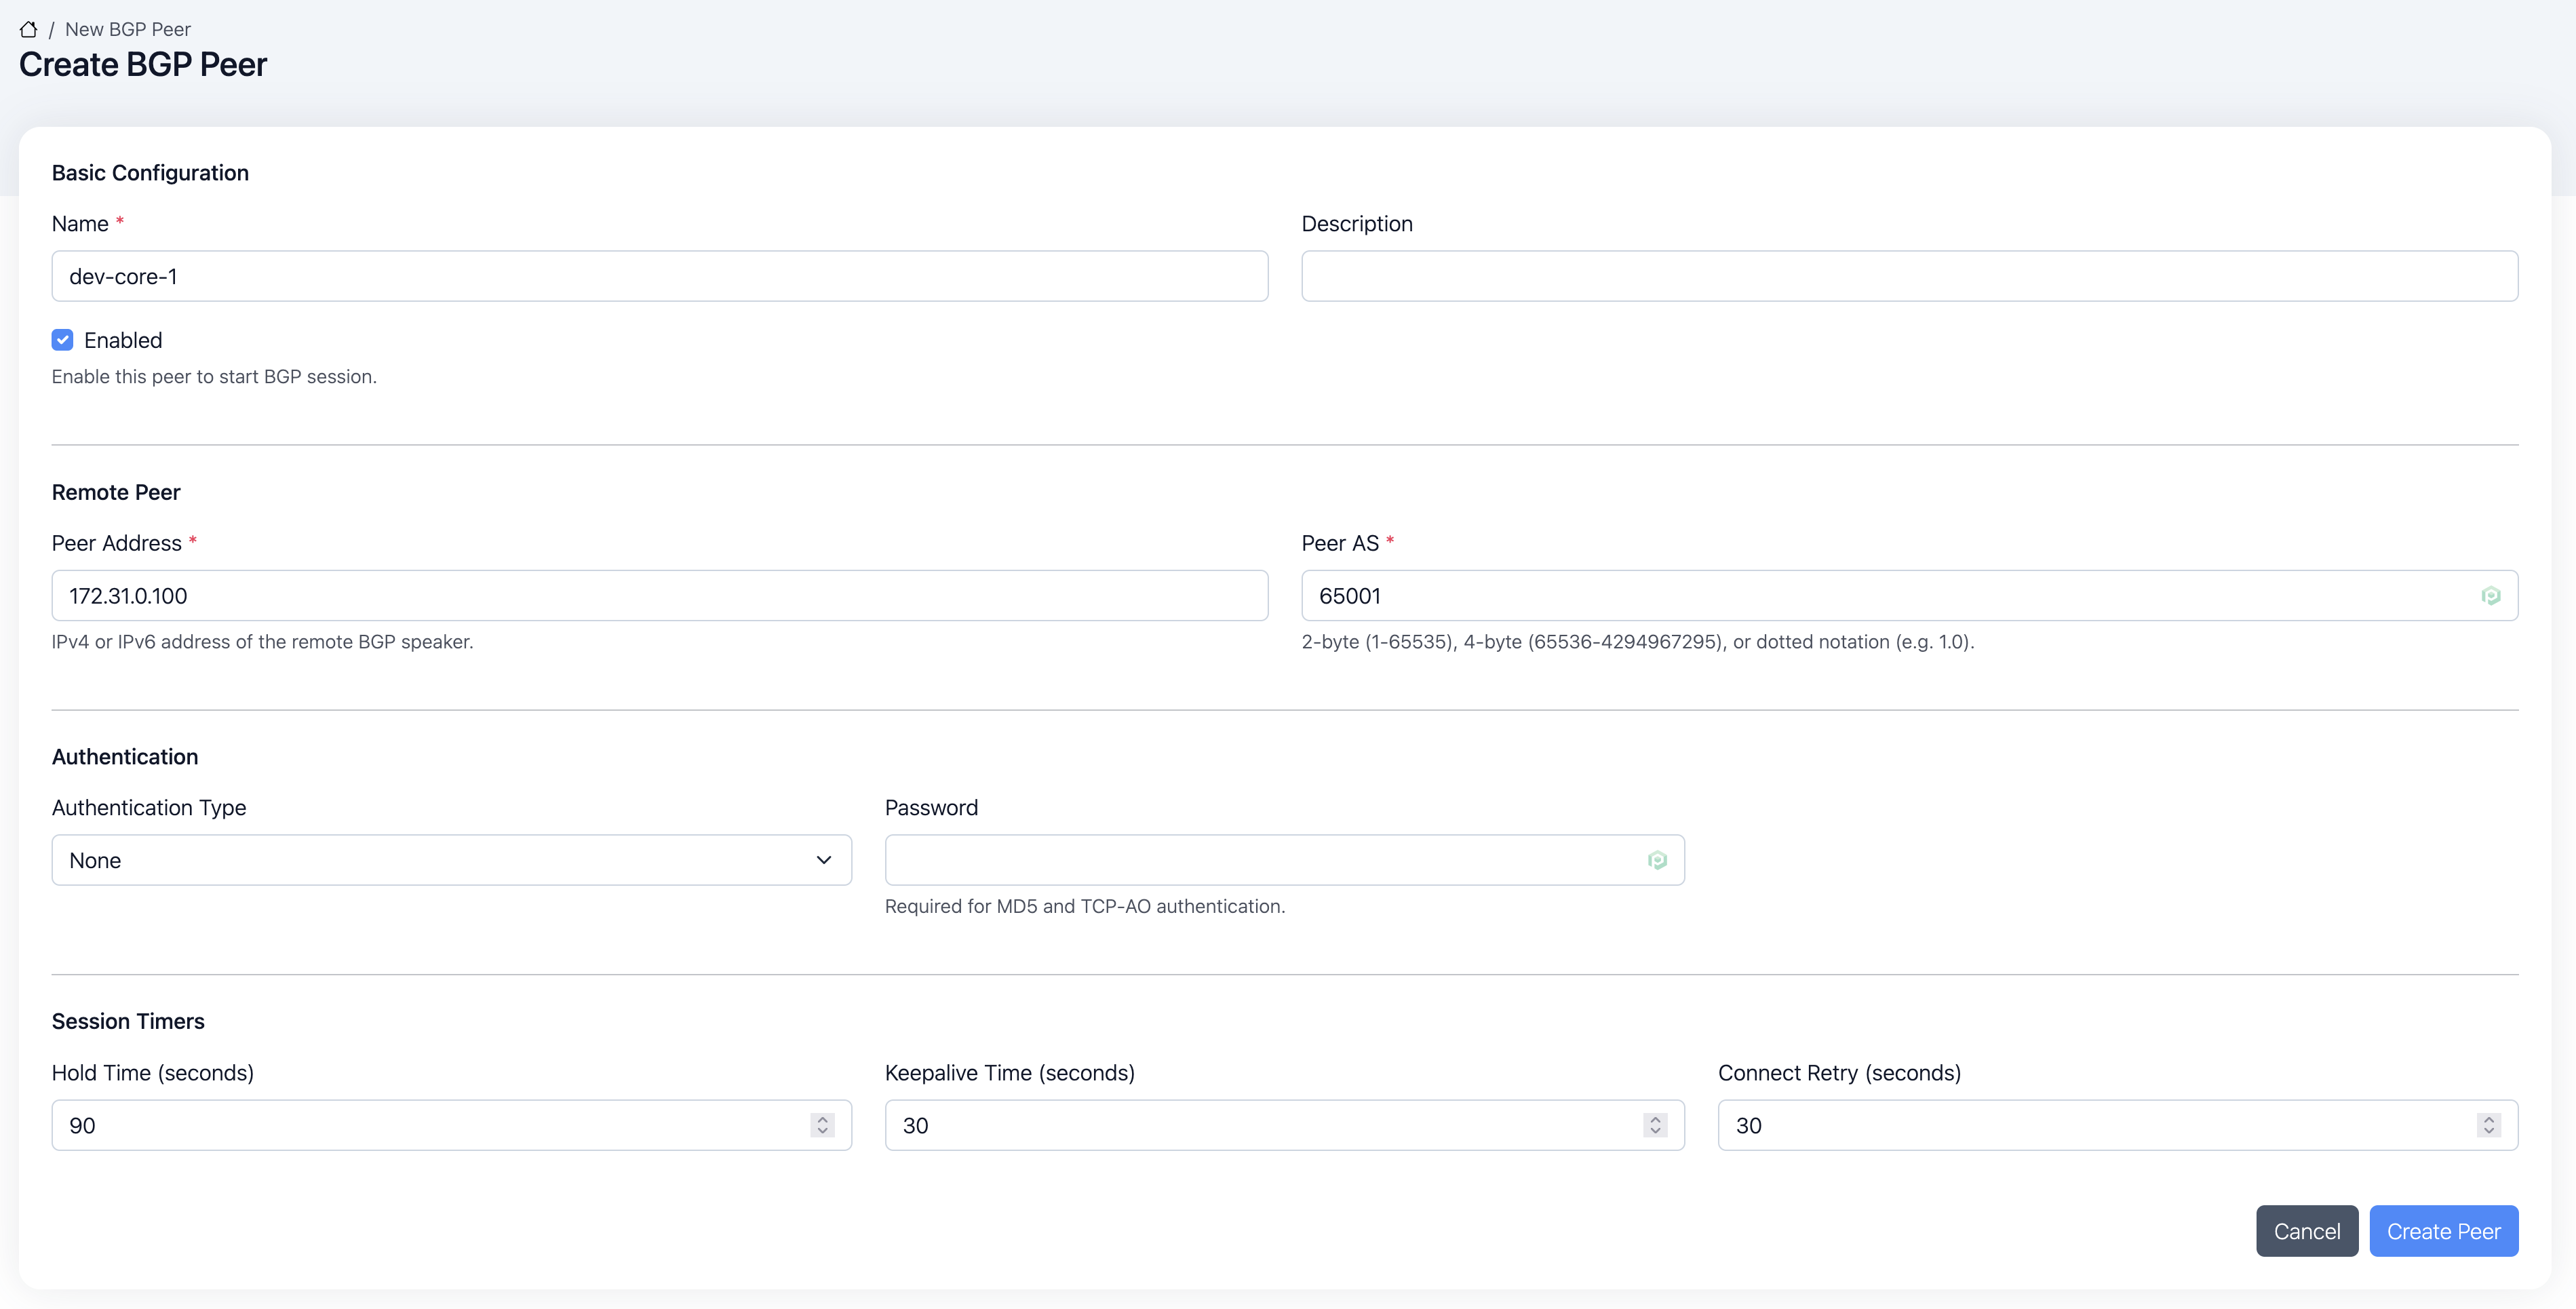Click 'Enable this peer to start BGP session.' text
The image size is (2576, 1309).
[x=214, y=377]
